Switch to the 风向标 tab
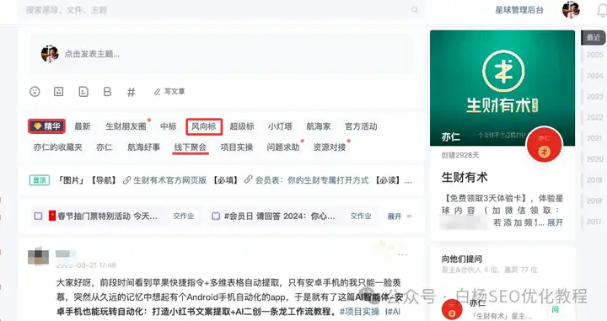Image resolution: width=607 pixels, height=321 pixels. pyautogui.click(x=204, y=126)
